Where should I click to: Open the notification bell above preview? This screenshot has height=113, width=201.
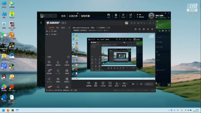tap(148, 29)
